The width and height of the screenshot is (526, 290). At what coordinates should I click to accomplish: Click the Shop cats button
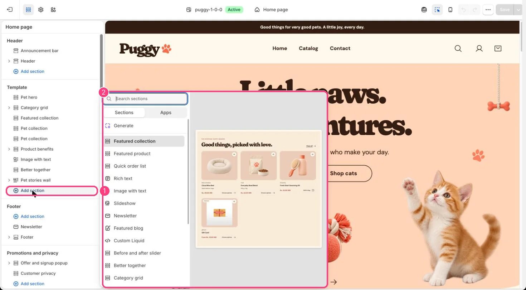(344, 173)
